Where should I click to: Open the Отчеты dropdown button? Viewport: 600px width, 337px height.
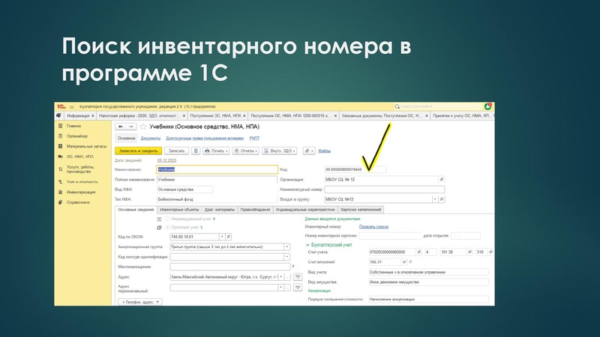(246, 151)
